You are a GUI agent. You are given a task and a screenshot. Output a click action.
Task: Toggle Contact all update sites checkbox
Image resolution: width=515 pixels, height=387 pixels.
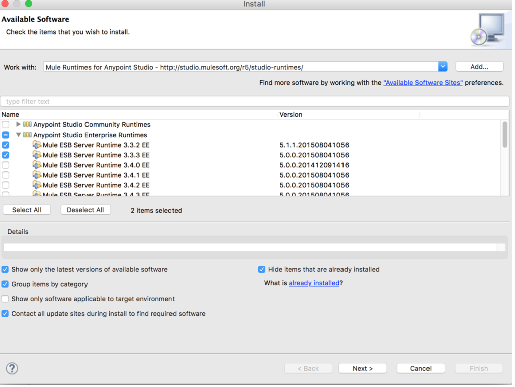click(x=5, y=314)
